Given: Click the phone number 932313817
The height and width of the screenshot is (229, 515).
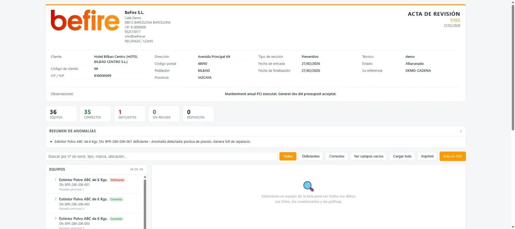Looking at the screenshot, I should click(x=133, y=32).
